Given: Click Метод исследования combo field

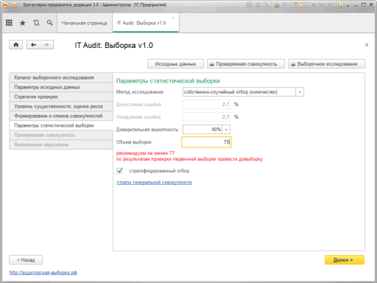Looking at the screenshot, I should (239, 92).
